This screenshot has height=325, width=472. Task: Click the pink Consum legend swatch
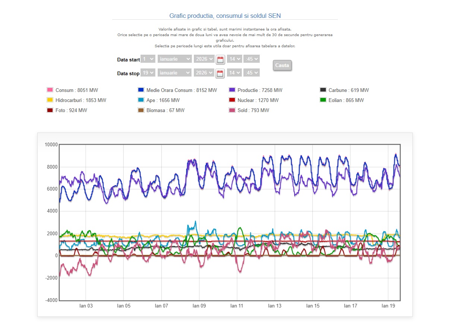click(50, 90)
